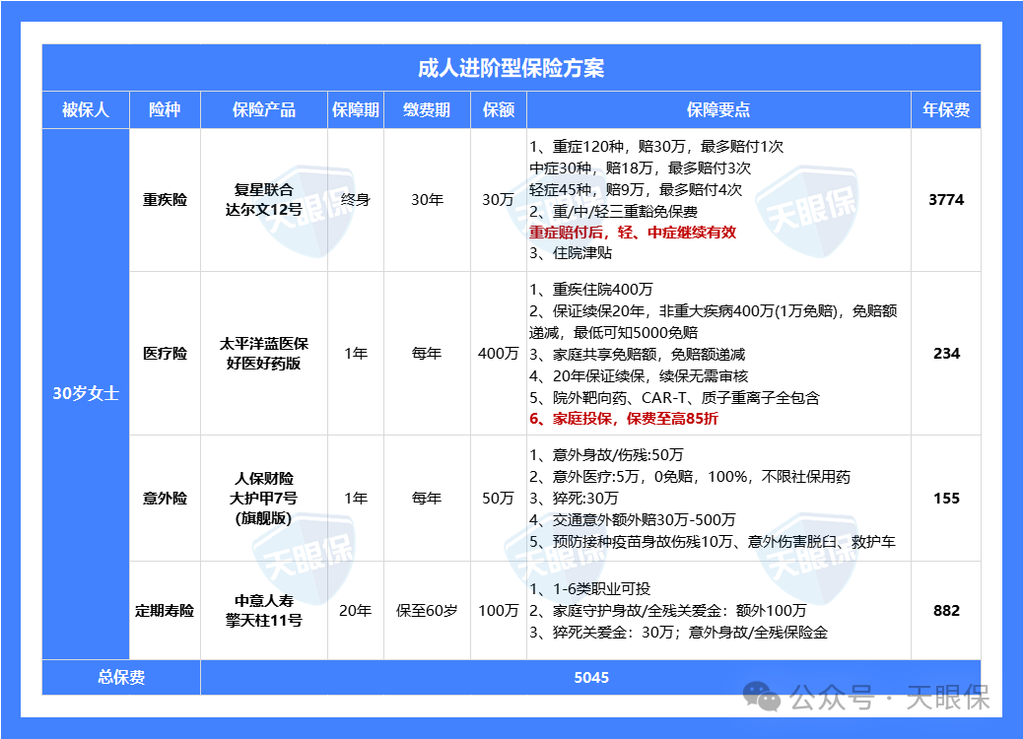Image resolution: width=1023 pixels, height=739 pixels.
Task: Click the 重疾险 row label
Action: (165, 200)
